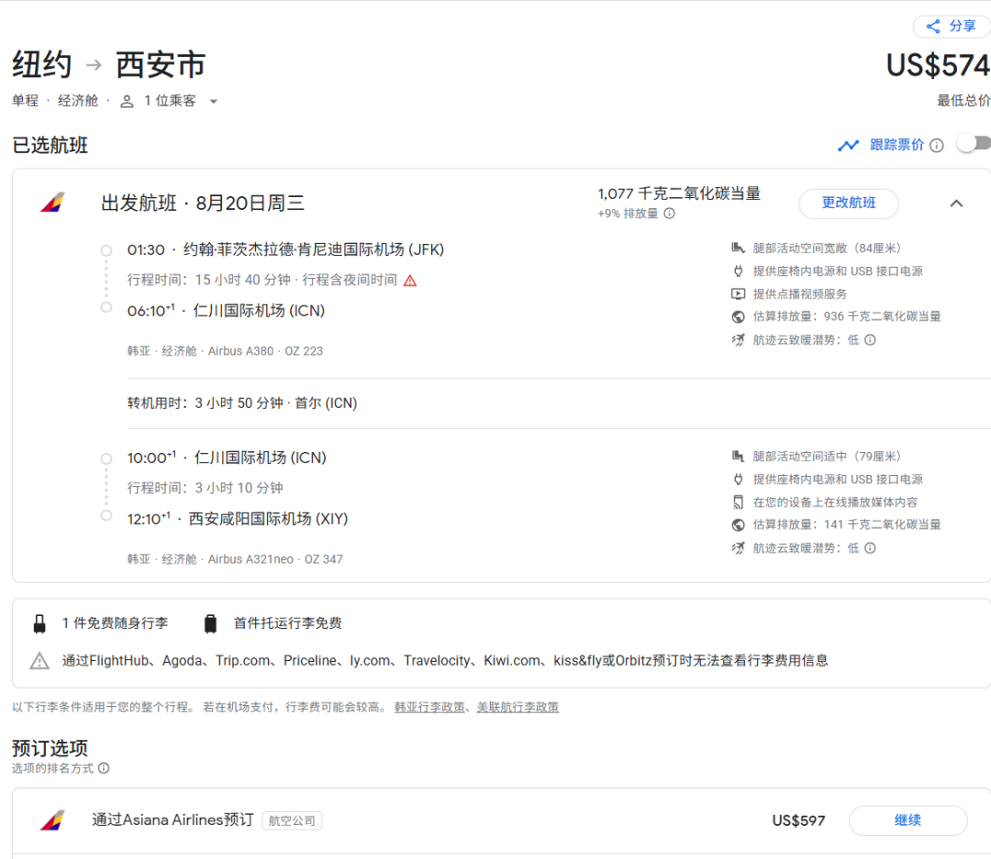Click the 1 位乘客 passenger selector
991x859 pixels.
pos(170,101)
